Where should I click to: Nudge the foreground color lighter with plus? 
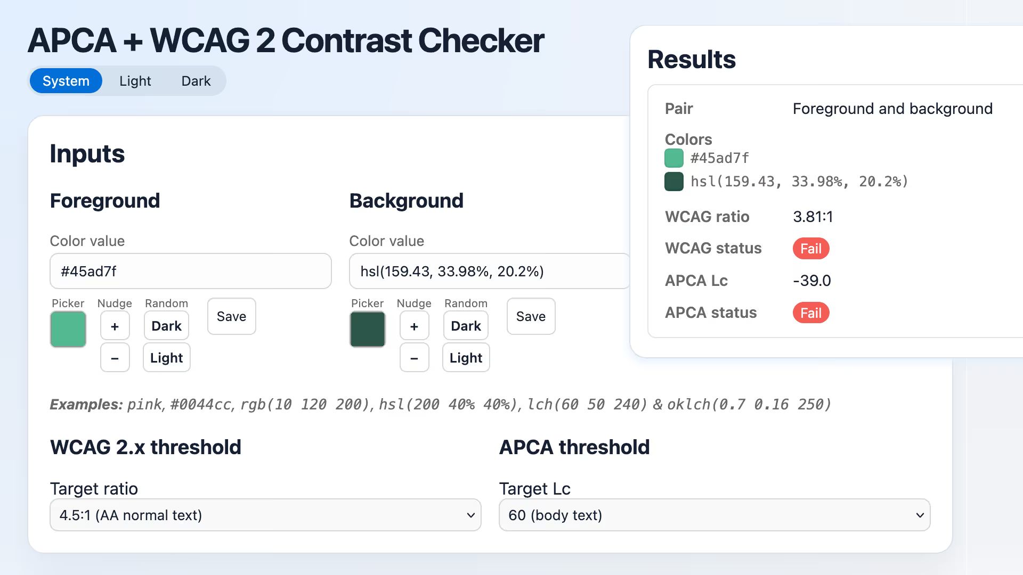(x=115, y=325)
